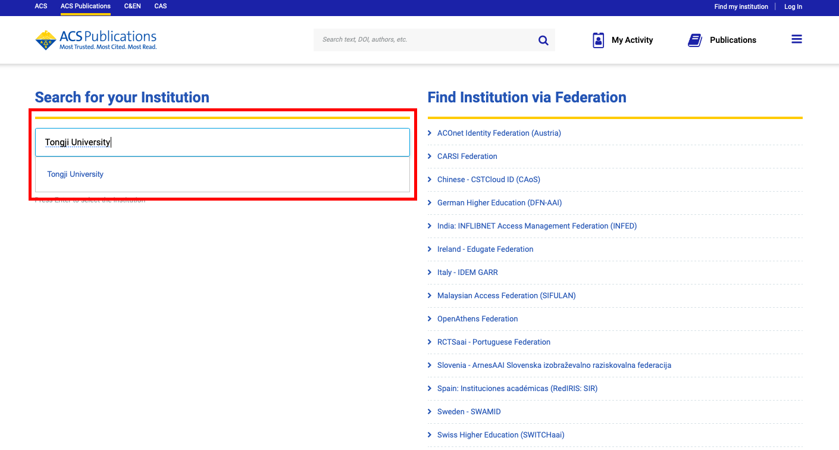Expand chevron beside Malaysian Access Federation
The image size is (839, 450).
(430, 295)
